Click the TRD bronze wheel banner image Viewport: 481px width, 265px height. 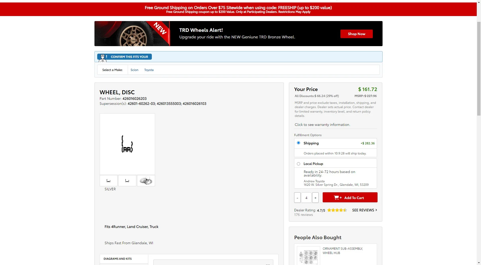(132, 34)
